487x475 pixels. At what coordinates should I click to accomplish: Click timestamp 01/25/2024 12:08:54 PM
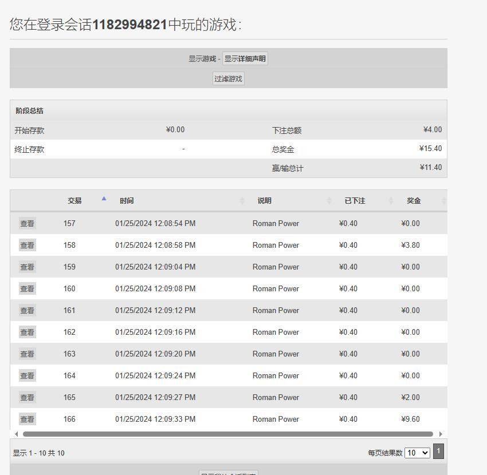(155, 223)
